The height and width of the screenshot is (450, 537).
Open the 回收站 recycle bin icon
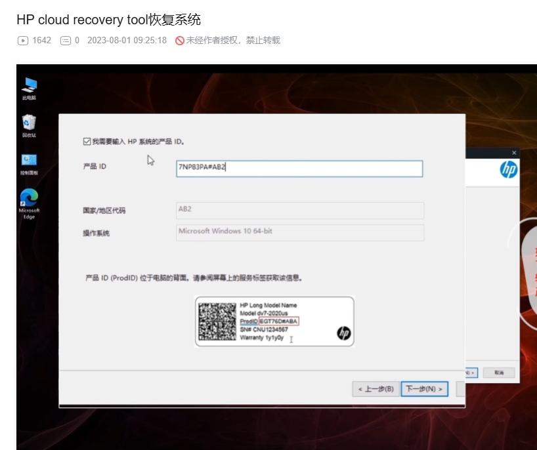click(x=29, y=126)
